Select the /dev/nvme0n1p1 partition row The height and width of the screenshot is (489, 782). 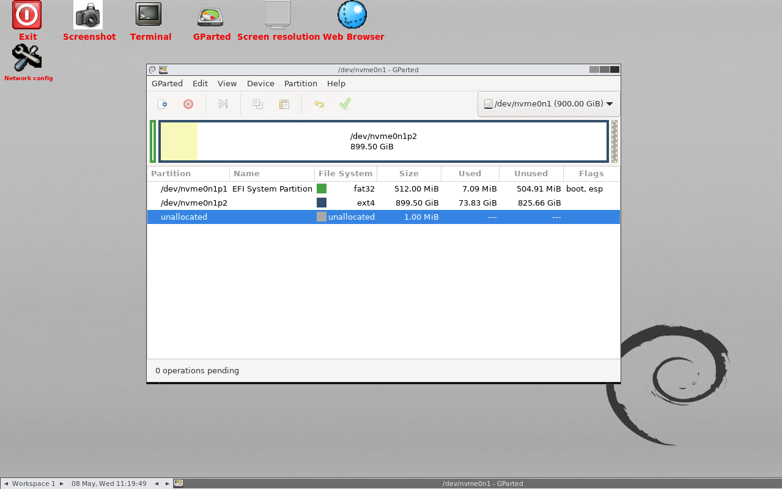pyautogui.click(x=383, y=189)
